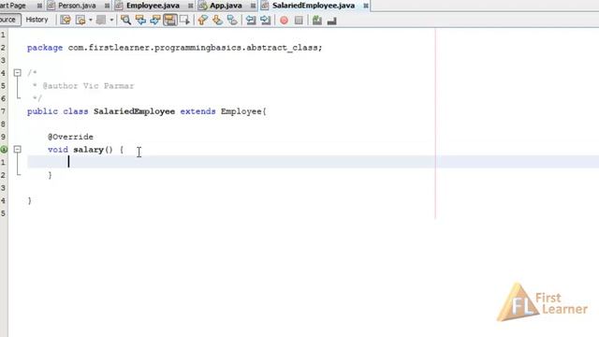
Task: Click the Employee superclass name
Action: click(241, 111)
